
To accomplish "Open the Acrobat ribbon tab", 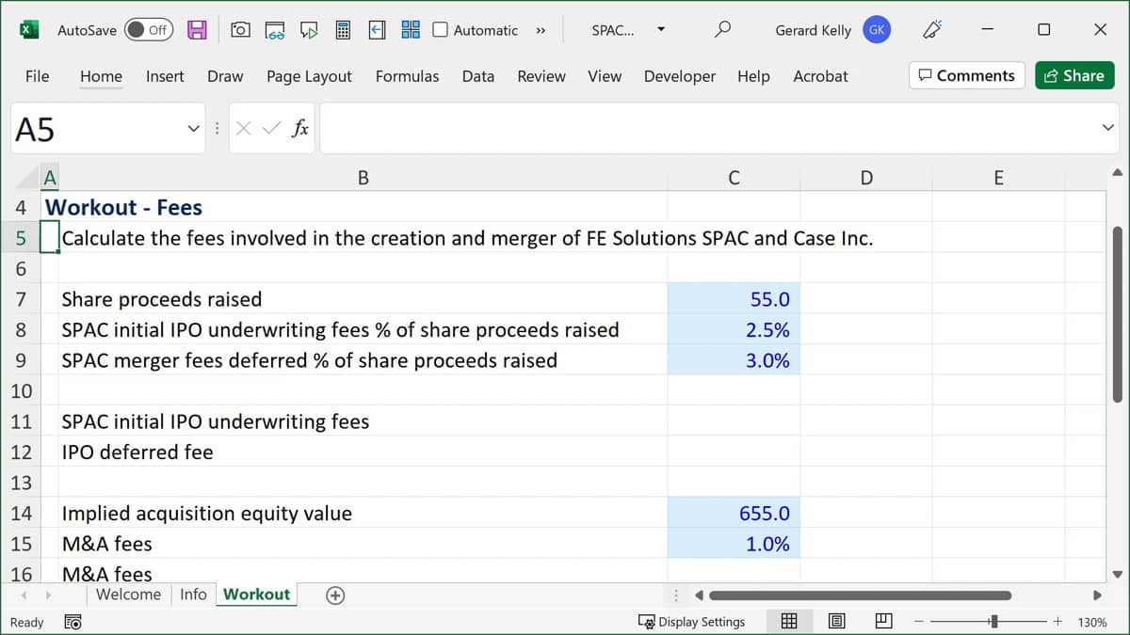I will (820, 76).
